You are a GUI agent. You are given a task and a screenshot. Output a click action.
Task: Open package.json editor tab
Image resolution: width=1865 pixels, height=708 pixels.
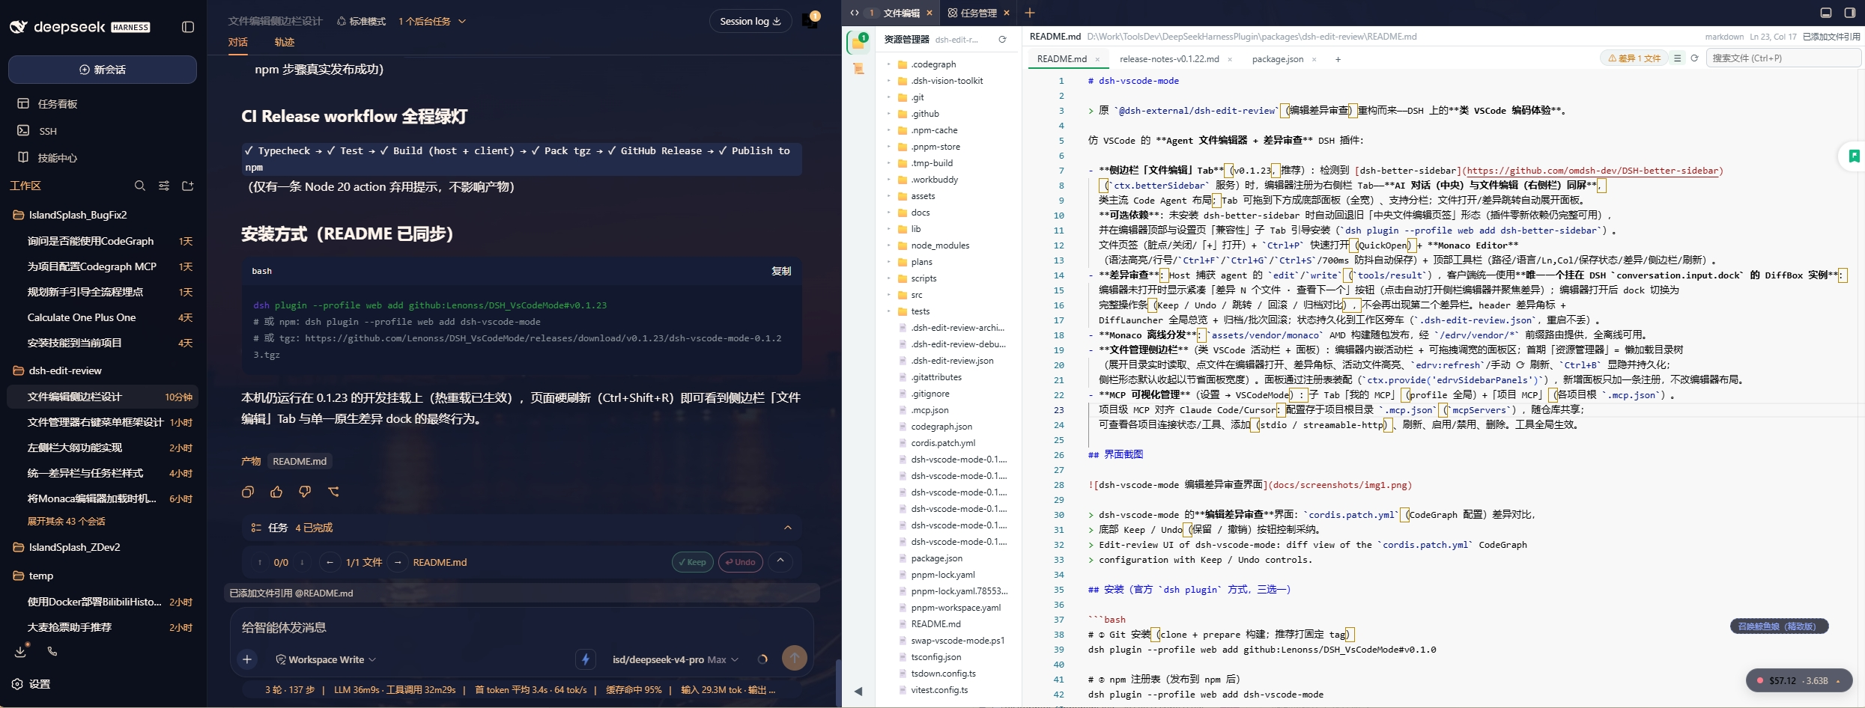pyautogui.click(x=1278, y=59)
